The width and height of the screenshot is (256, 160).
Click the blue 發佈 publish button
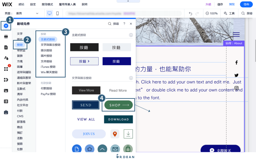tap(246, 4)
